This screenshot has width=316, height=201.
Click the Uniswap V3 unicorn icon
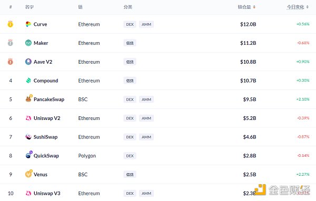pos(28,193)
